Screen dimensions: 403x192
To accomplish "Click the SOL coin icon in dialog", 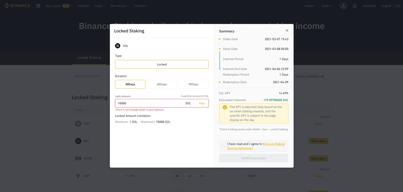I will tap(118, 46).
